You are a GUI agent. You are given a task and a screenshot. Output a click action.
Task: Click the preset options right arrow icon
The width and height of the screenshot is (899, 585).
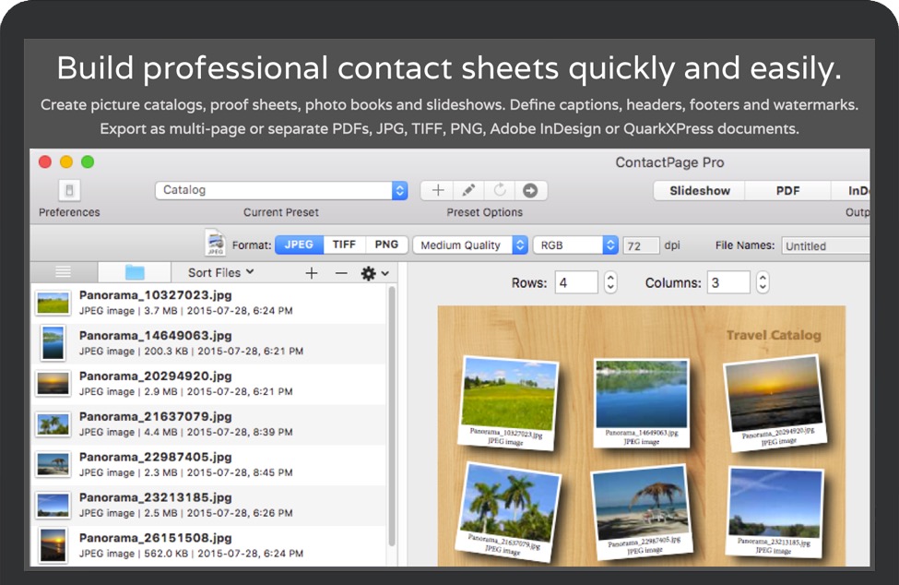pos(530,190)
